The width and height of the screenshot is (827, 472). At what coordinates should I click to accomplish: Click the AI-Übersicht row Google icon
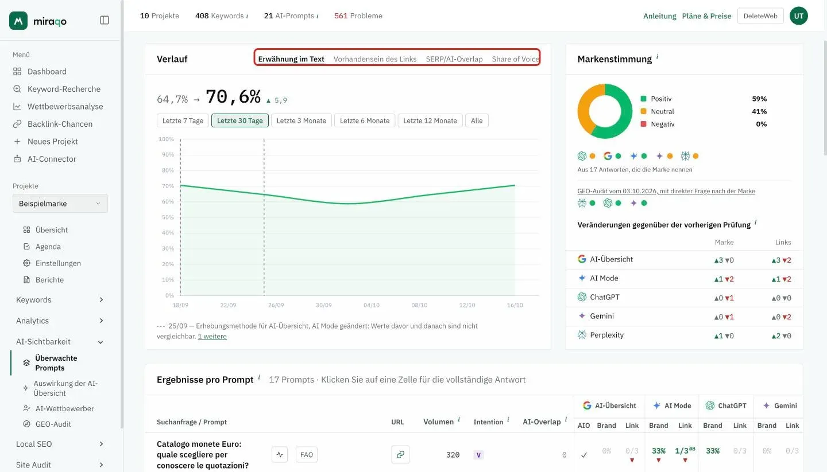point(582,259)
